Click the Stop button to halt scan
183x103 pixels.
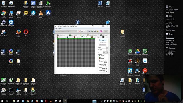(x=103, y=40)
